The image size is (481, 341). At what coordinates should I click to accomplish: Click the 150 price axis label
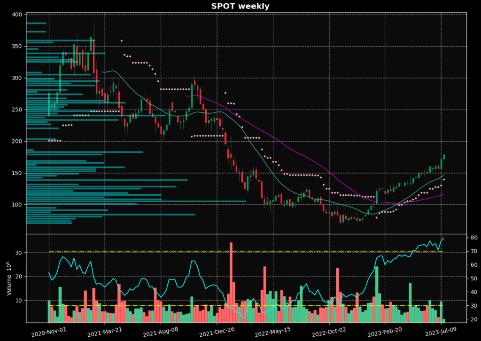(x=17, y=173)
